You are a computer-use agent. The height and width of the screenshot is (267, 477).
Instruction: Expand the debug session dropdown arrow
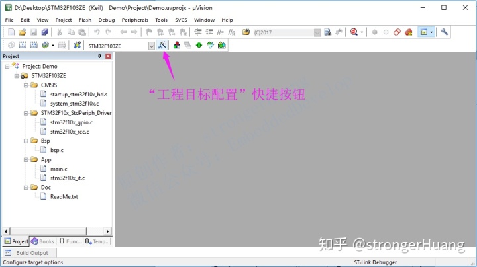tap(362, 32)
